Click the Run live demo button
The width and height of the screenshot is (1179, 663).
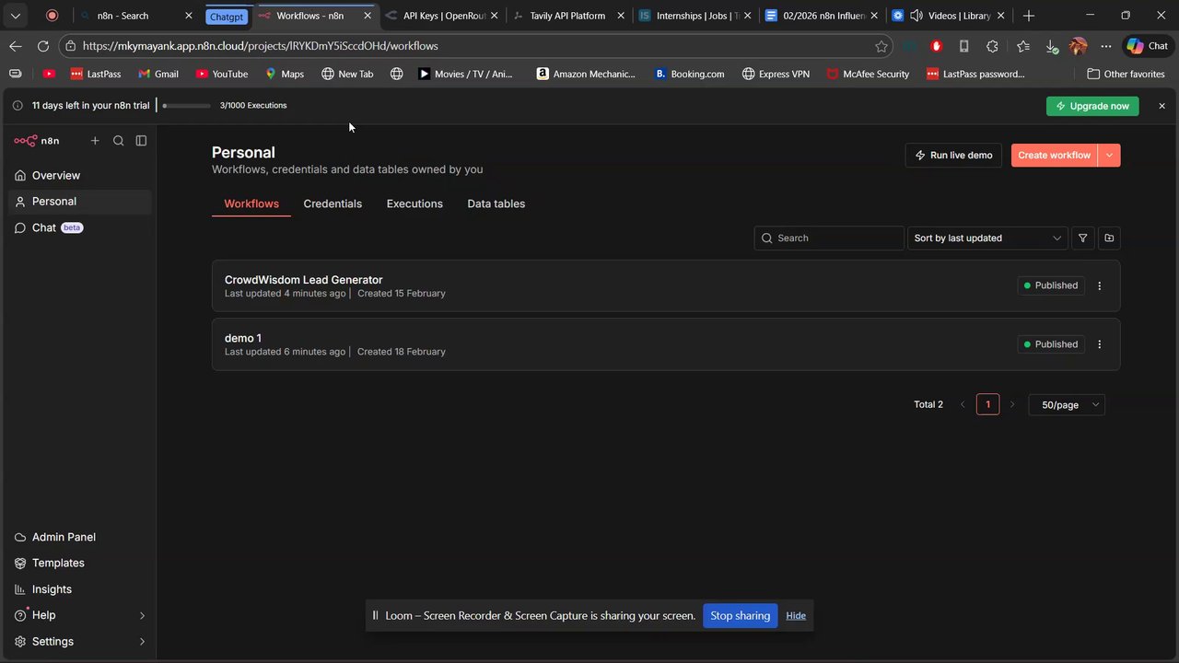[x=953, y=156]
